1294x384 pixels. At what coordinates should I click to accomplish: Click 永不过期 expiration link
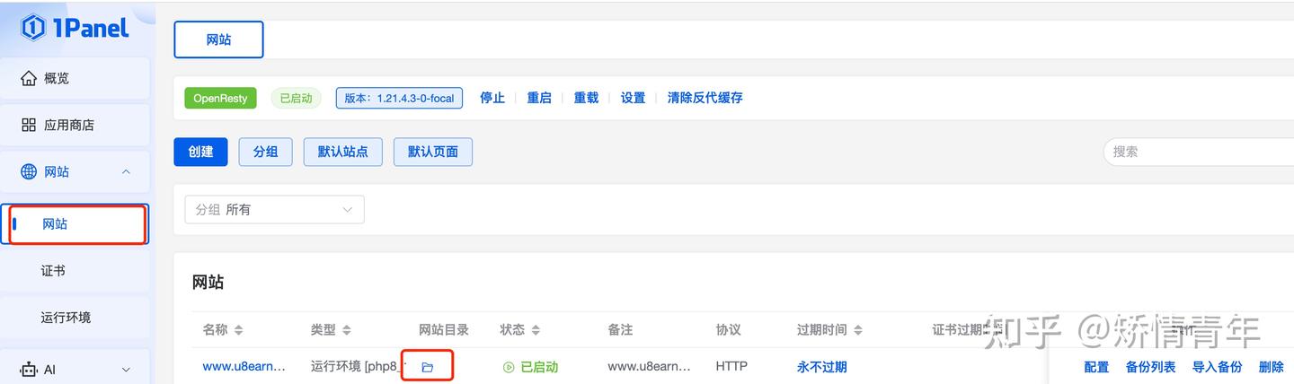point(821,367)
